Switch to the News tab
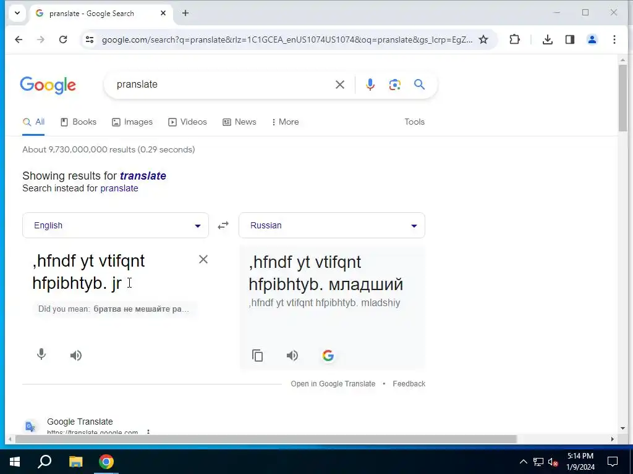Image resolution: width=633 pixels, height=474 pixels. tap(239, 122)
